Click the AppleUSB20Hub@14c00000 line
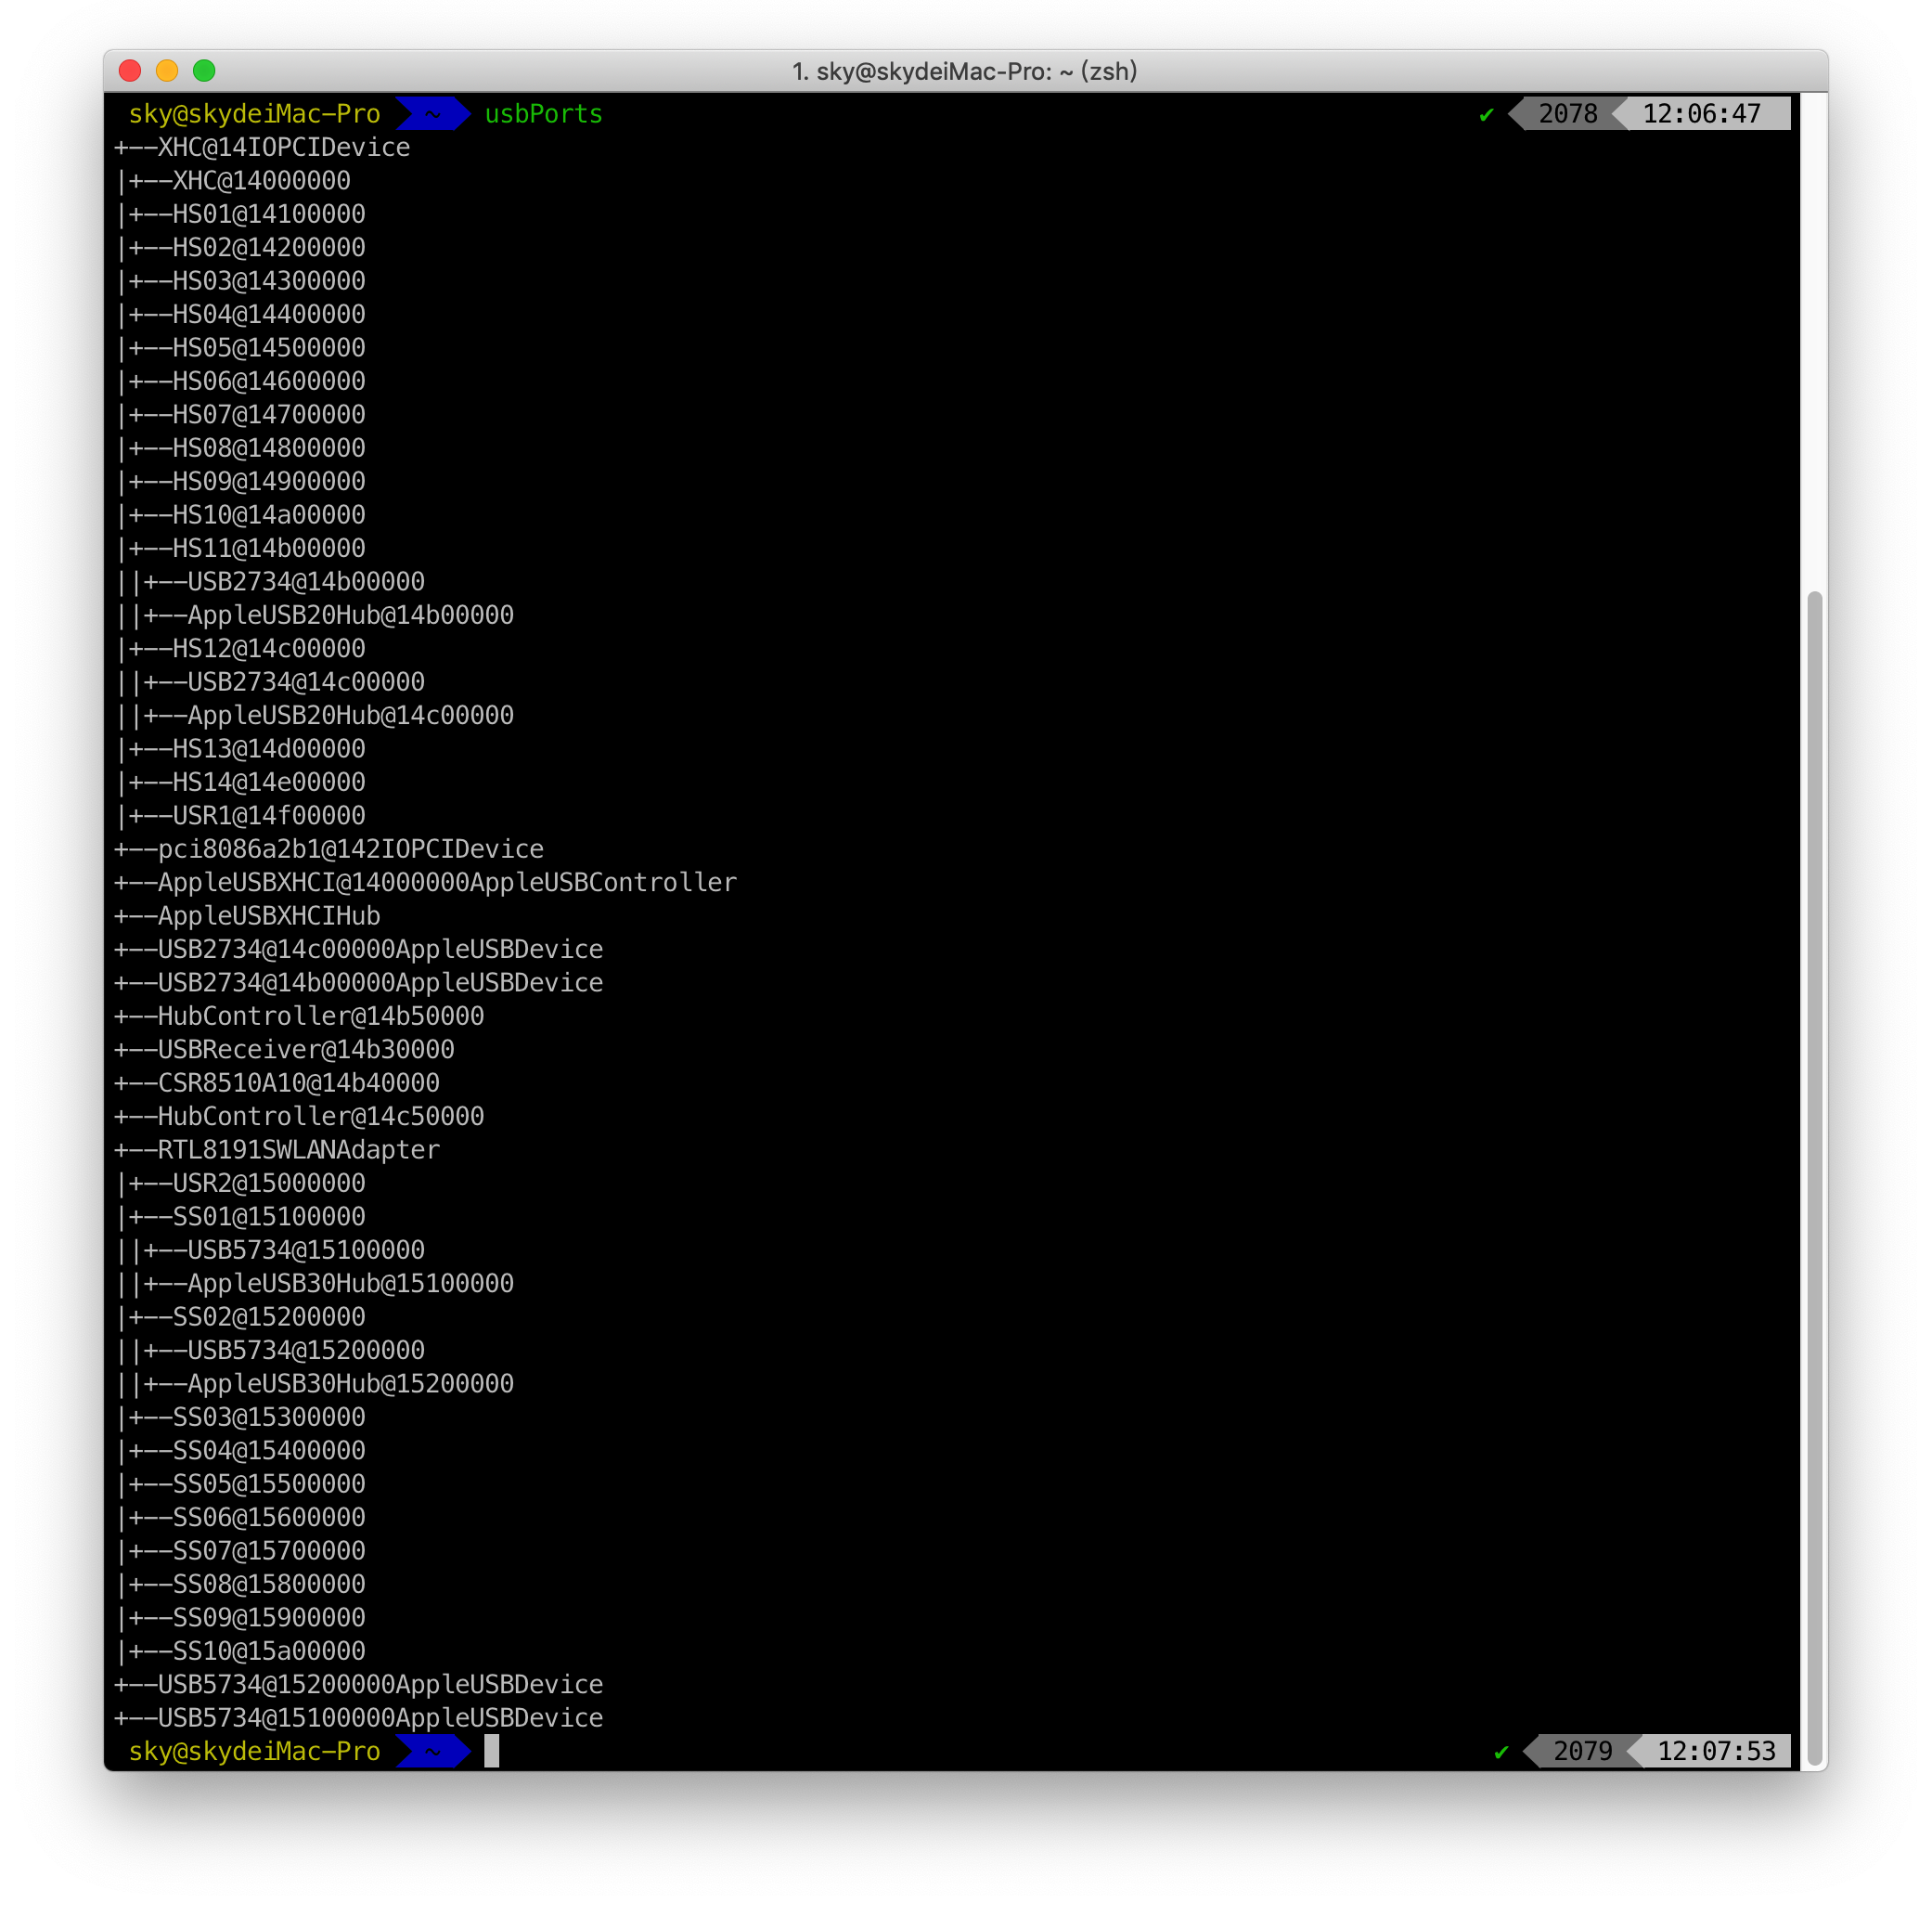1932x1929 pixels. [350, 716]
